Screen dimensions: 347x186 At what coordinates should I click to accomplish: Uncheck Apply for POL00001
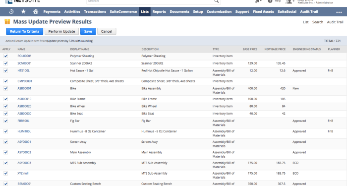[x=6, y=56]
